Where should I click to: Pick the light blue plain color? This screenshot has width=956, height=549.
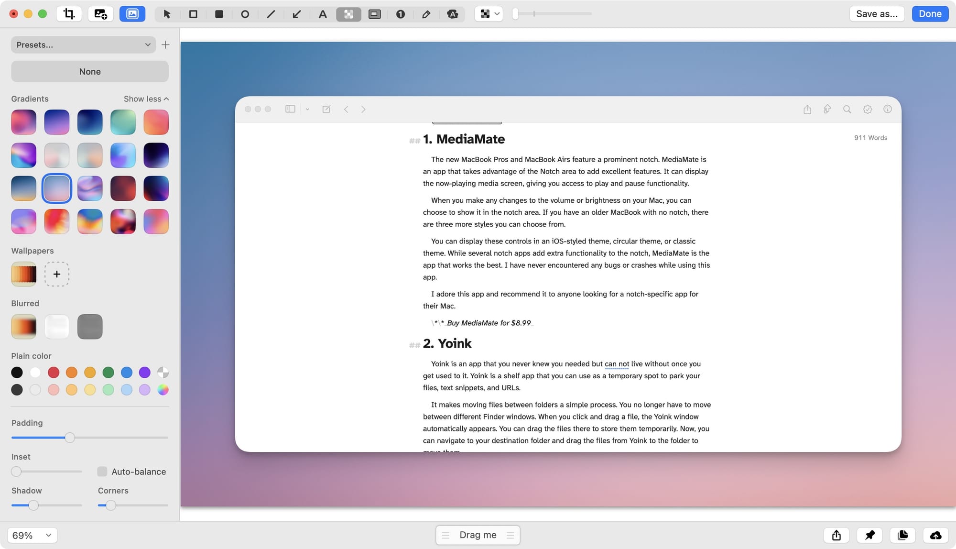(x=127, y=390)
